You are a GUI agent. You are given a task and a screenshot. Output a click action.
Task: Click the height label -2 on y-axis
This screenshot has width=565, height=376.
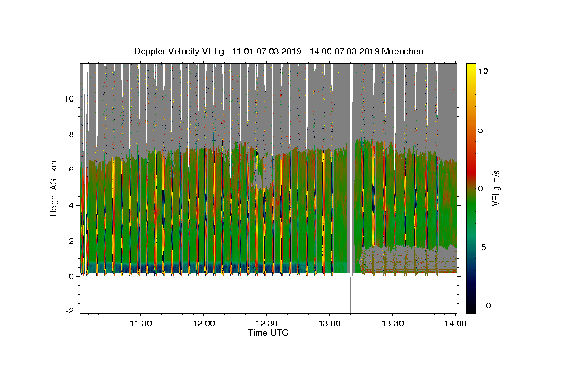(71, 312)
